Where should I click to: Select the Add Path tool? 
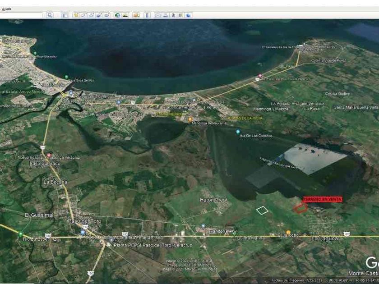point(92,15)
